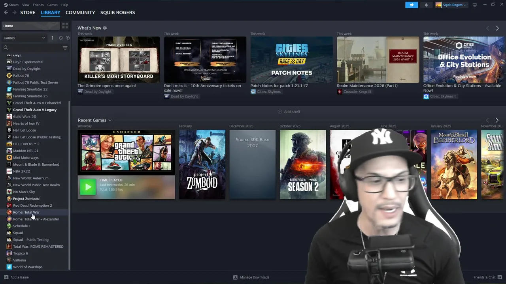
Task: Click the recent activity clock filter icon
Action: point(61,38)
